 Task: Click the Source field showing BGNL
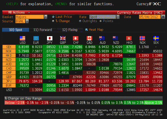click(20, 21)
